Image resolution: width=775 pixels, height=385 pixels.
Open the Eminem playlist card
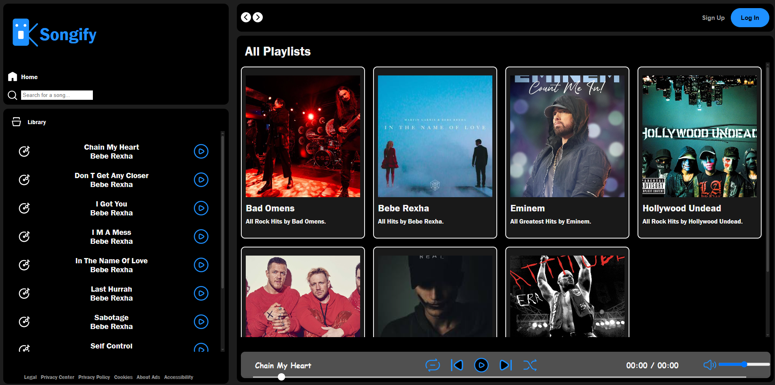567,152
